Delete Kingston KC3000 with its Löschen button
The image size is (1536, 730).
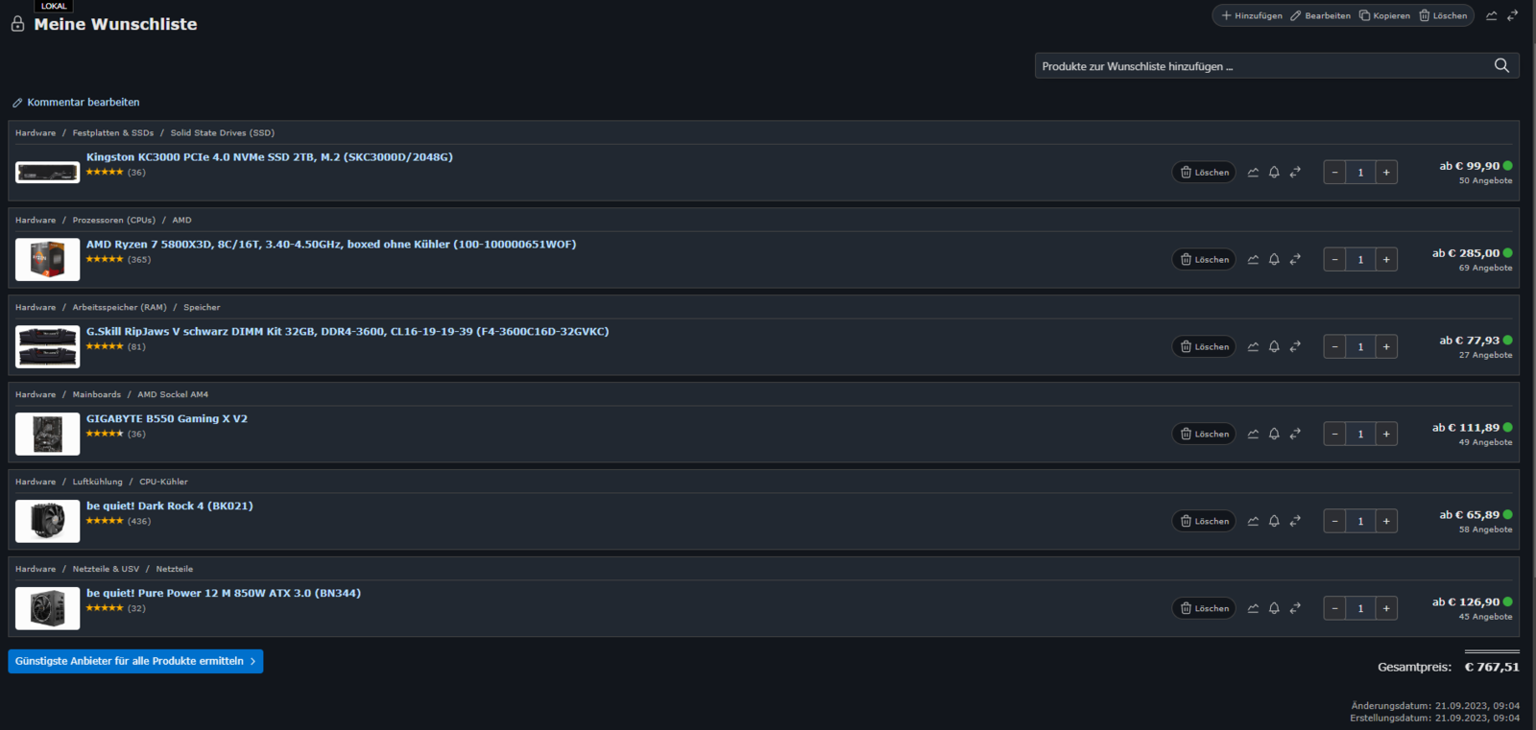pyautogui.click(x=1204, y=173)
